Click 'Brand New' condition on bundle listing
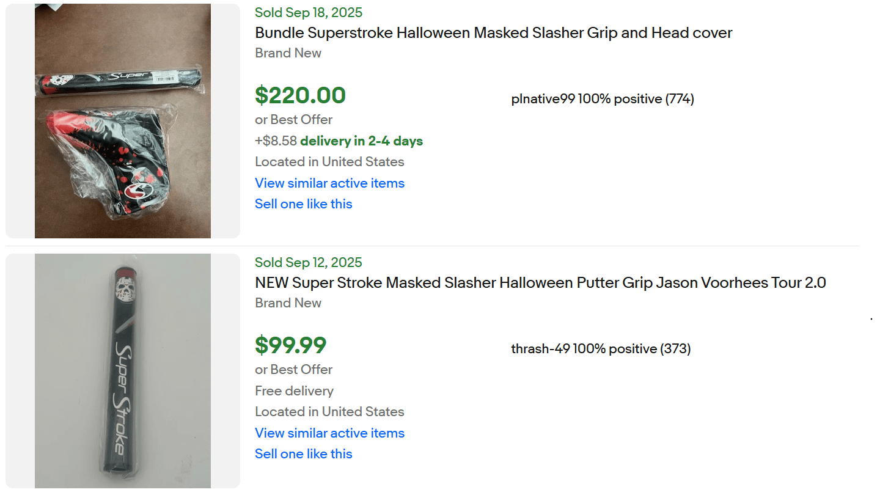880x495 pixels. (288, 53)
